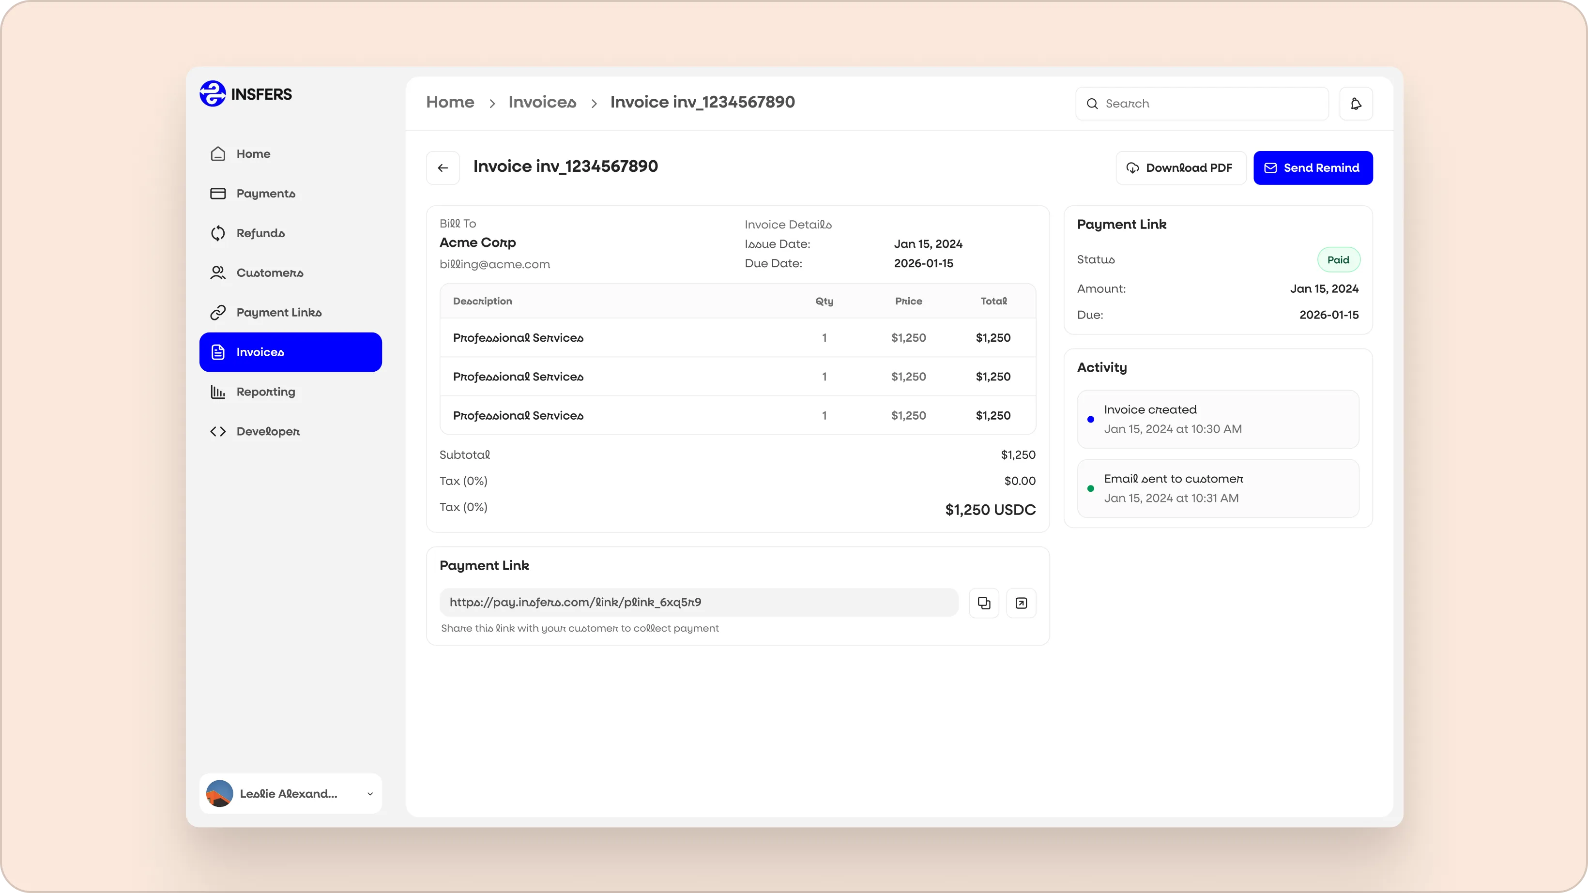Screen dimensions: 1588x893
Task: Open the Payments section
Action: [x=290, y=194]
